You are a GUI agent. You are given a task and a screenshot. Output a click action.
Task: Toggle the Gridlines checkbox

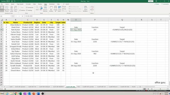22,10
